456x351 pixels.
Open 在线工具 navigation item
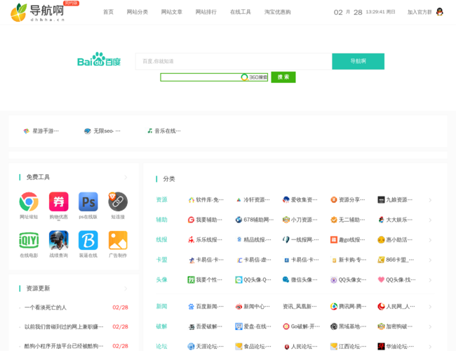coord(241,12)
